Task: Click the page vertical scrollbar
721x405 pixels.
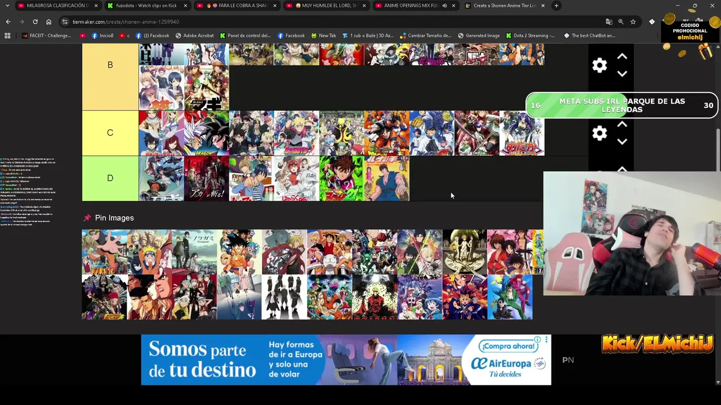Action: [x=718, y=149]
